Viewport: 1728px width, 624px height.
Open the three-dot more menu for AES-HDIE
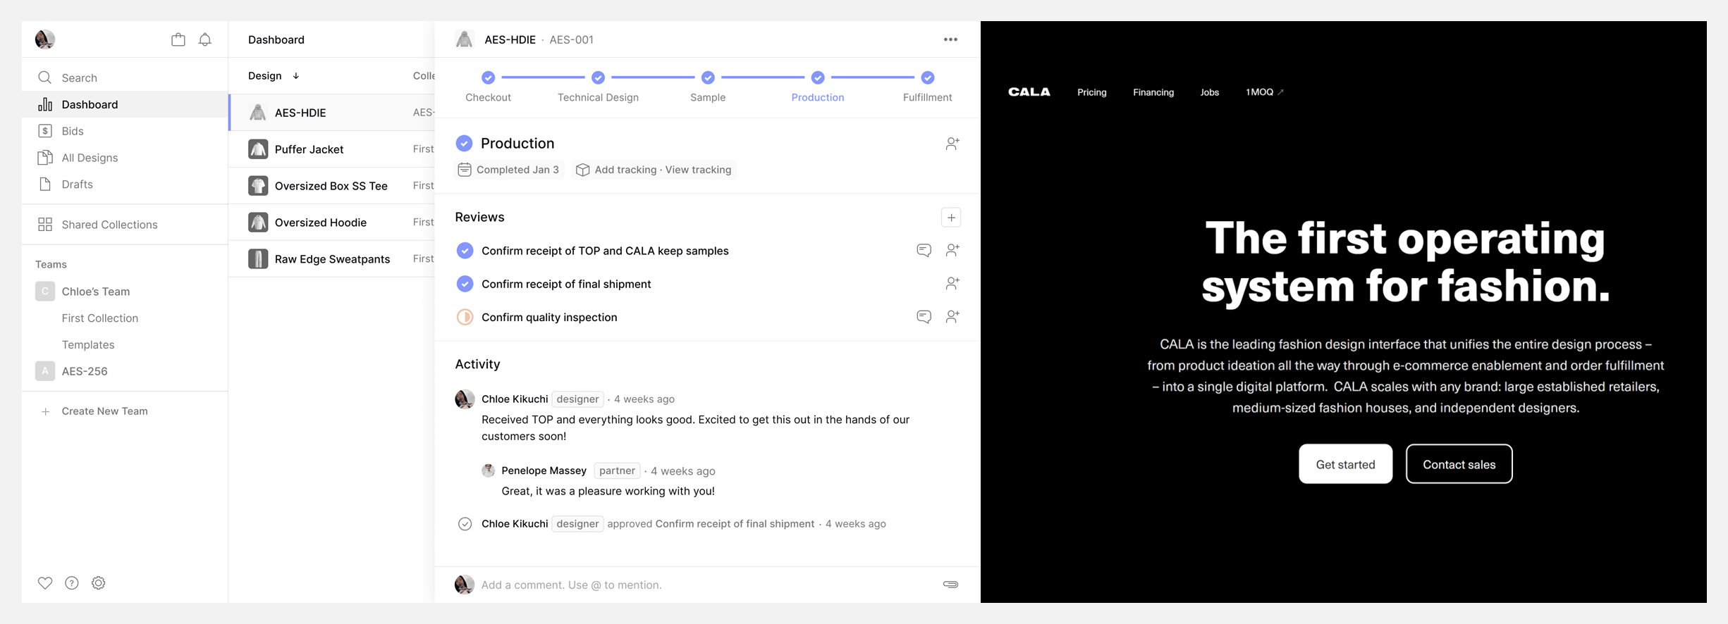(x=951, y=39)
